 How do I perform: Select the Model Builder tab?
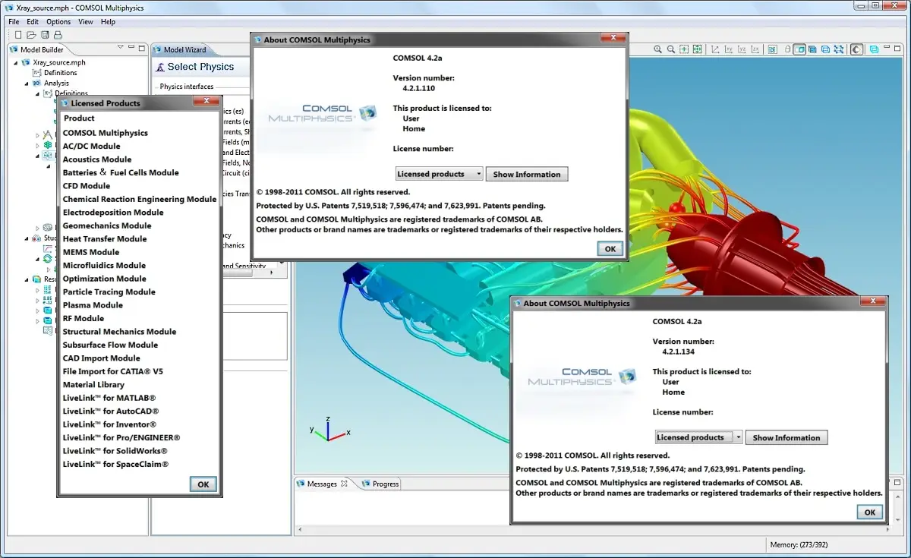pos(43,50)
